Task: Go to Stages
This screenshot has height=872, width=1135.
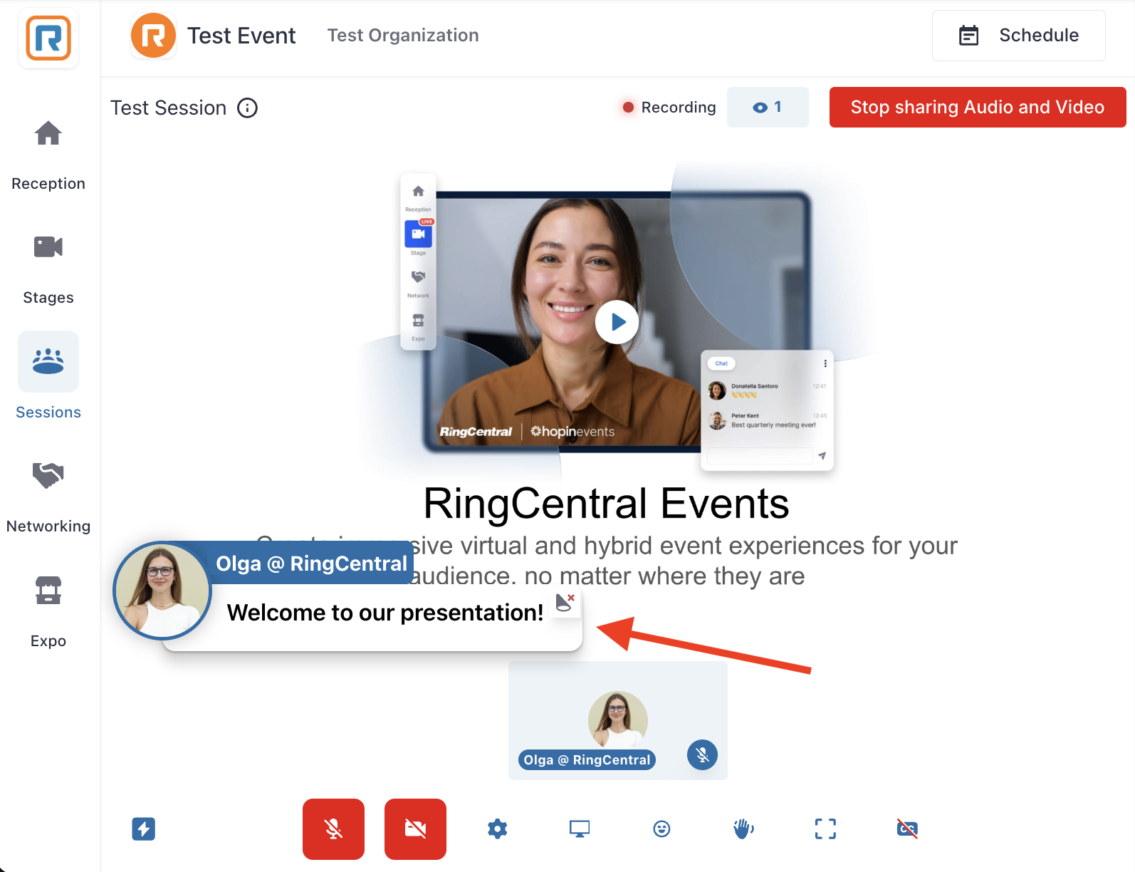Action: (x=48, y=247)
